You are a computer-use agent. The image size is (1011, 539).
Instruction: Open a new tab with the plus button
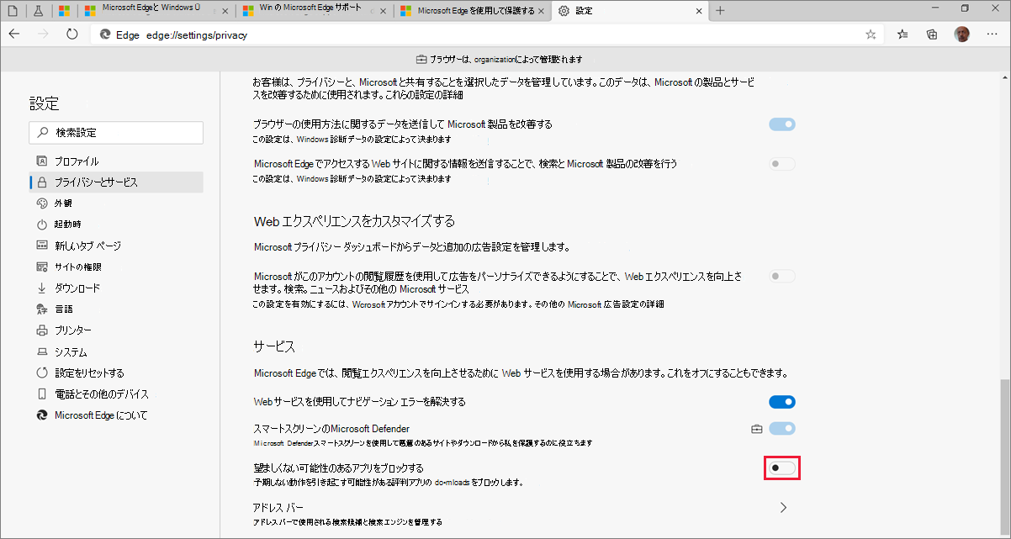point(720,11)
